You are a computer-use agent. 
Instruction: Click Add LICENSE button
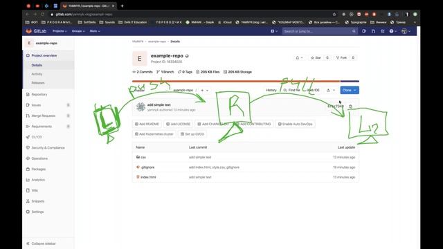click(x=178, y=124)
